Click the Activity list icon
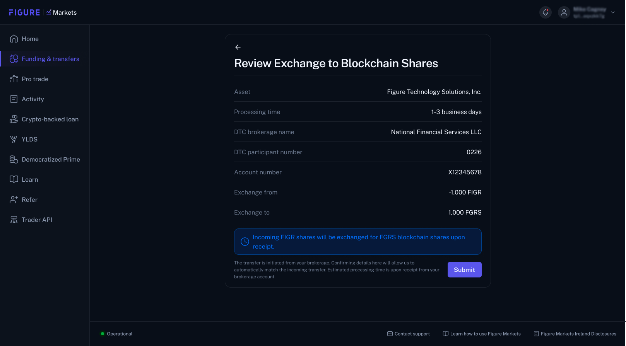This screenshot has width=626, height=346. click(x=14, y=99)
